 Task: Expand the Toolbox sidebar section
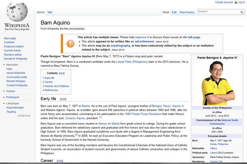tap(4, 91)
